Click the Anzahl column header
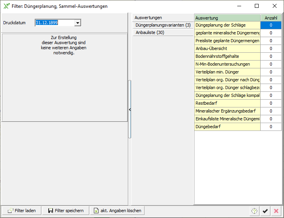The image size is (284, 218). click(271, 18)
